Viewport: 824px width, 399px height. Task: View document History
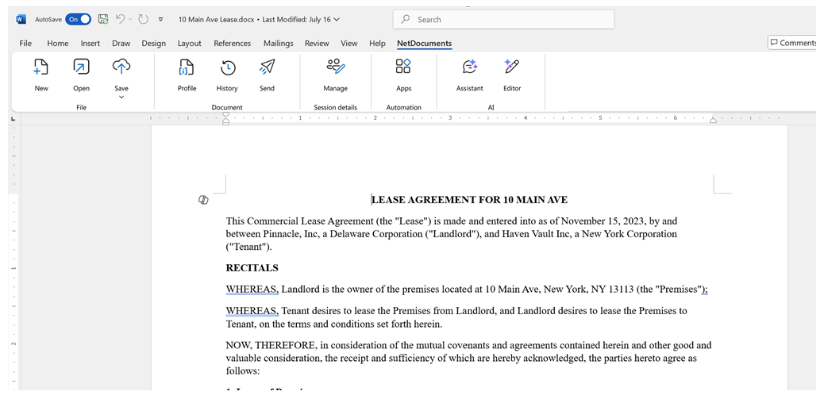[227, 75]
